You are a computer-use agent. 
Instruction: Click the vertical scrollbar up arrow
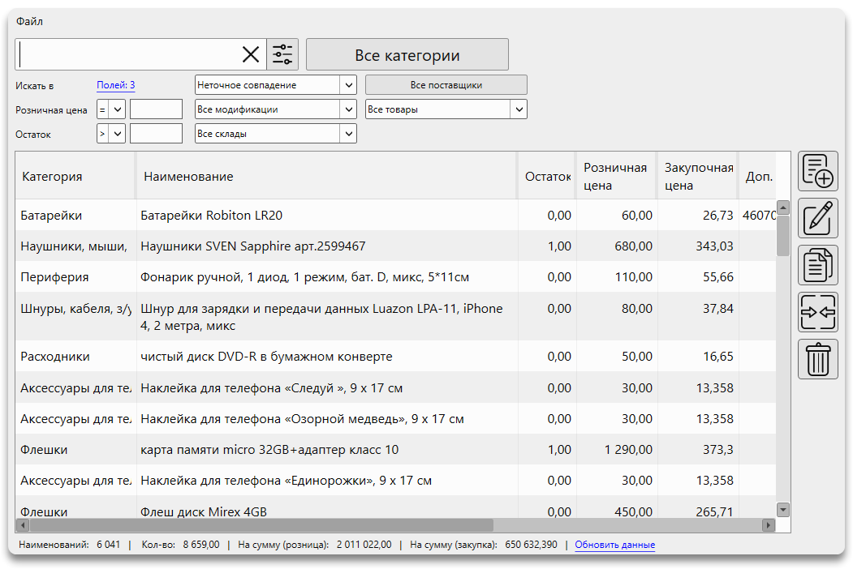(x=783, y=207)
